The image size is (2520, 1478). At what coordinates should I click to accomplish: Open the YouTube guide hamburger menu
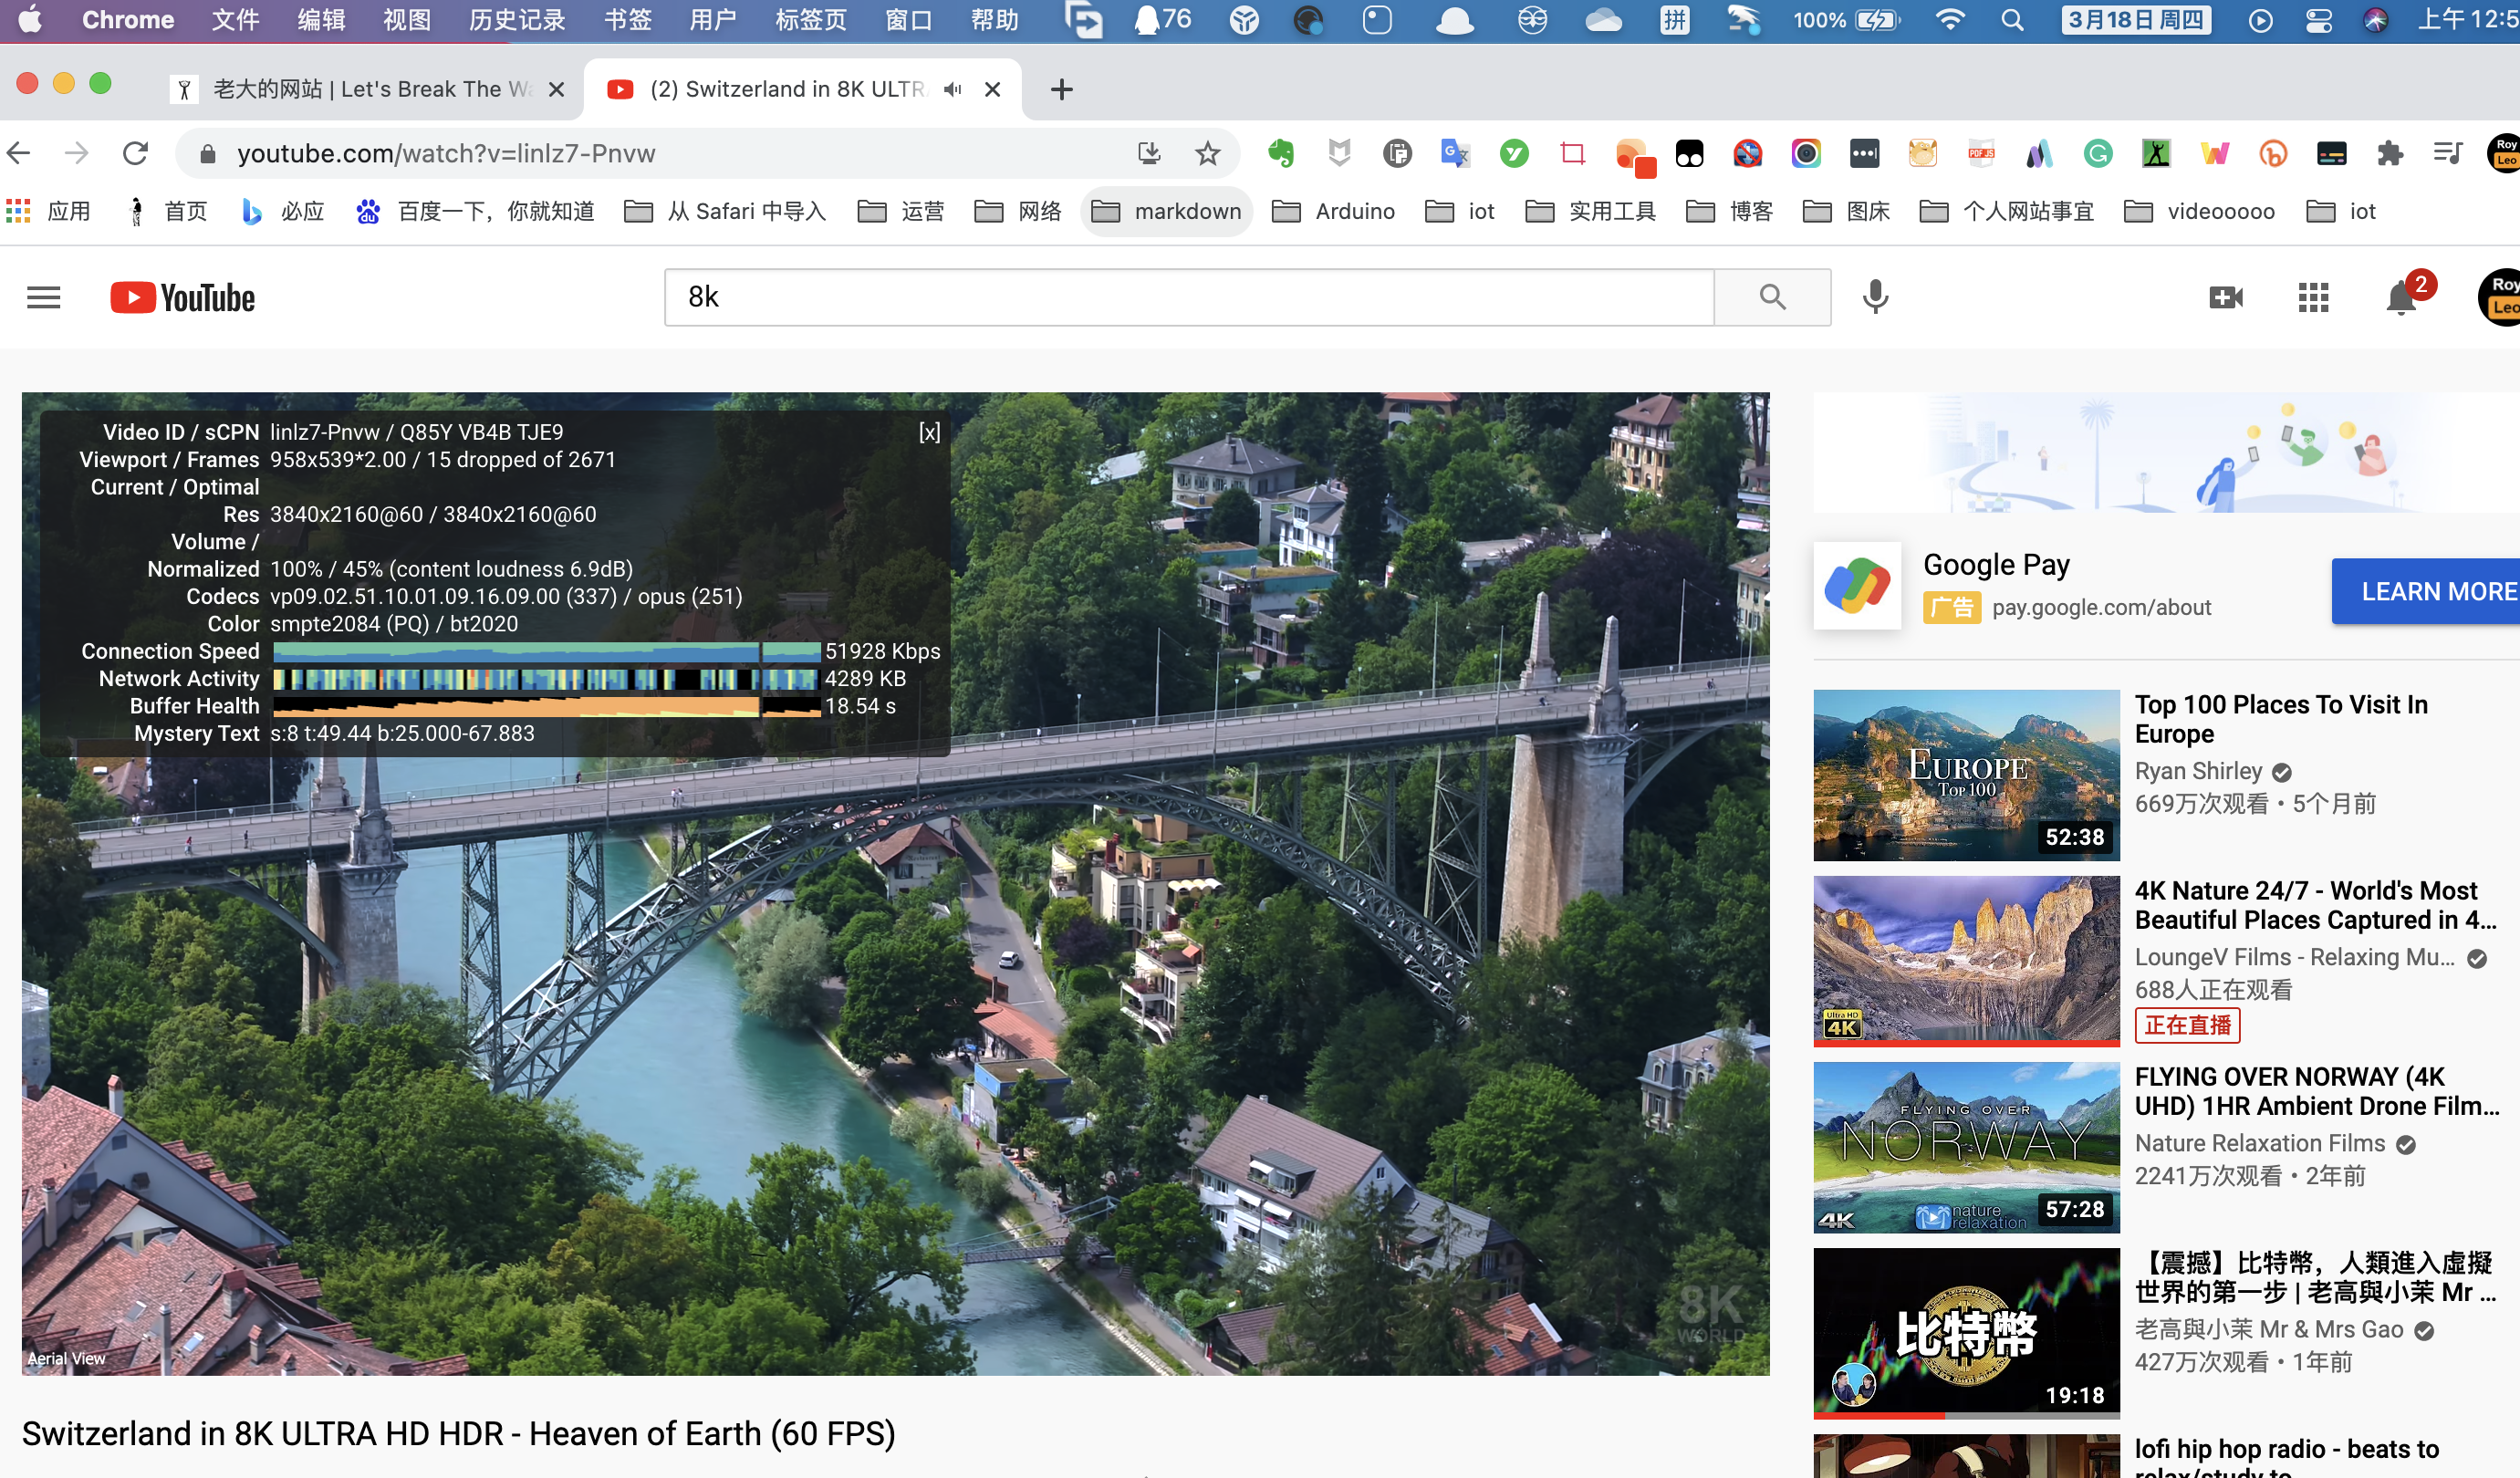[x=43, y=297]
